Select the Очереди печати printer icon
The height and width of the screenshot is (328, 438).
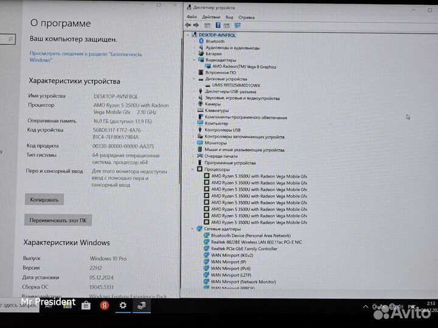(200, 156)
